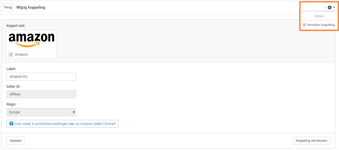Image resolution: width=339 pixels, height=150 pixels.
Task: Select Verwijder koppeling from the options menu
Action: pyautogui.click(x=319, y=25)
